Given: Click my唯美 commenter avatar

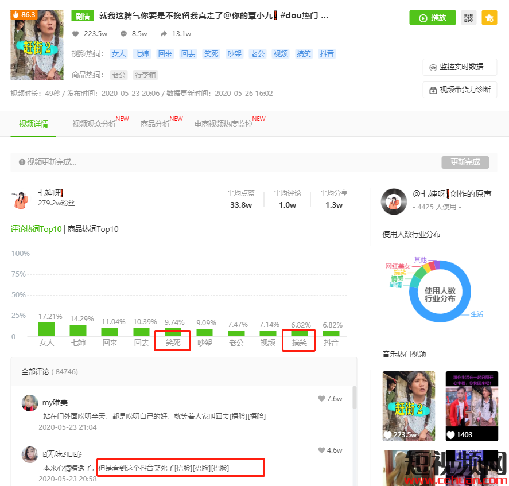Looking at the screenshot, I should click(30, 403).
